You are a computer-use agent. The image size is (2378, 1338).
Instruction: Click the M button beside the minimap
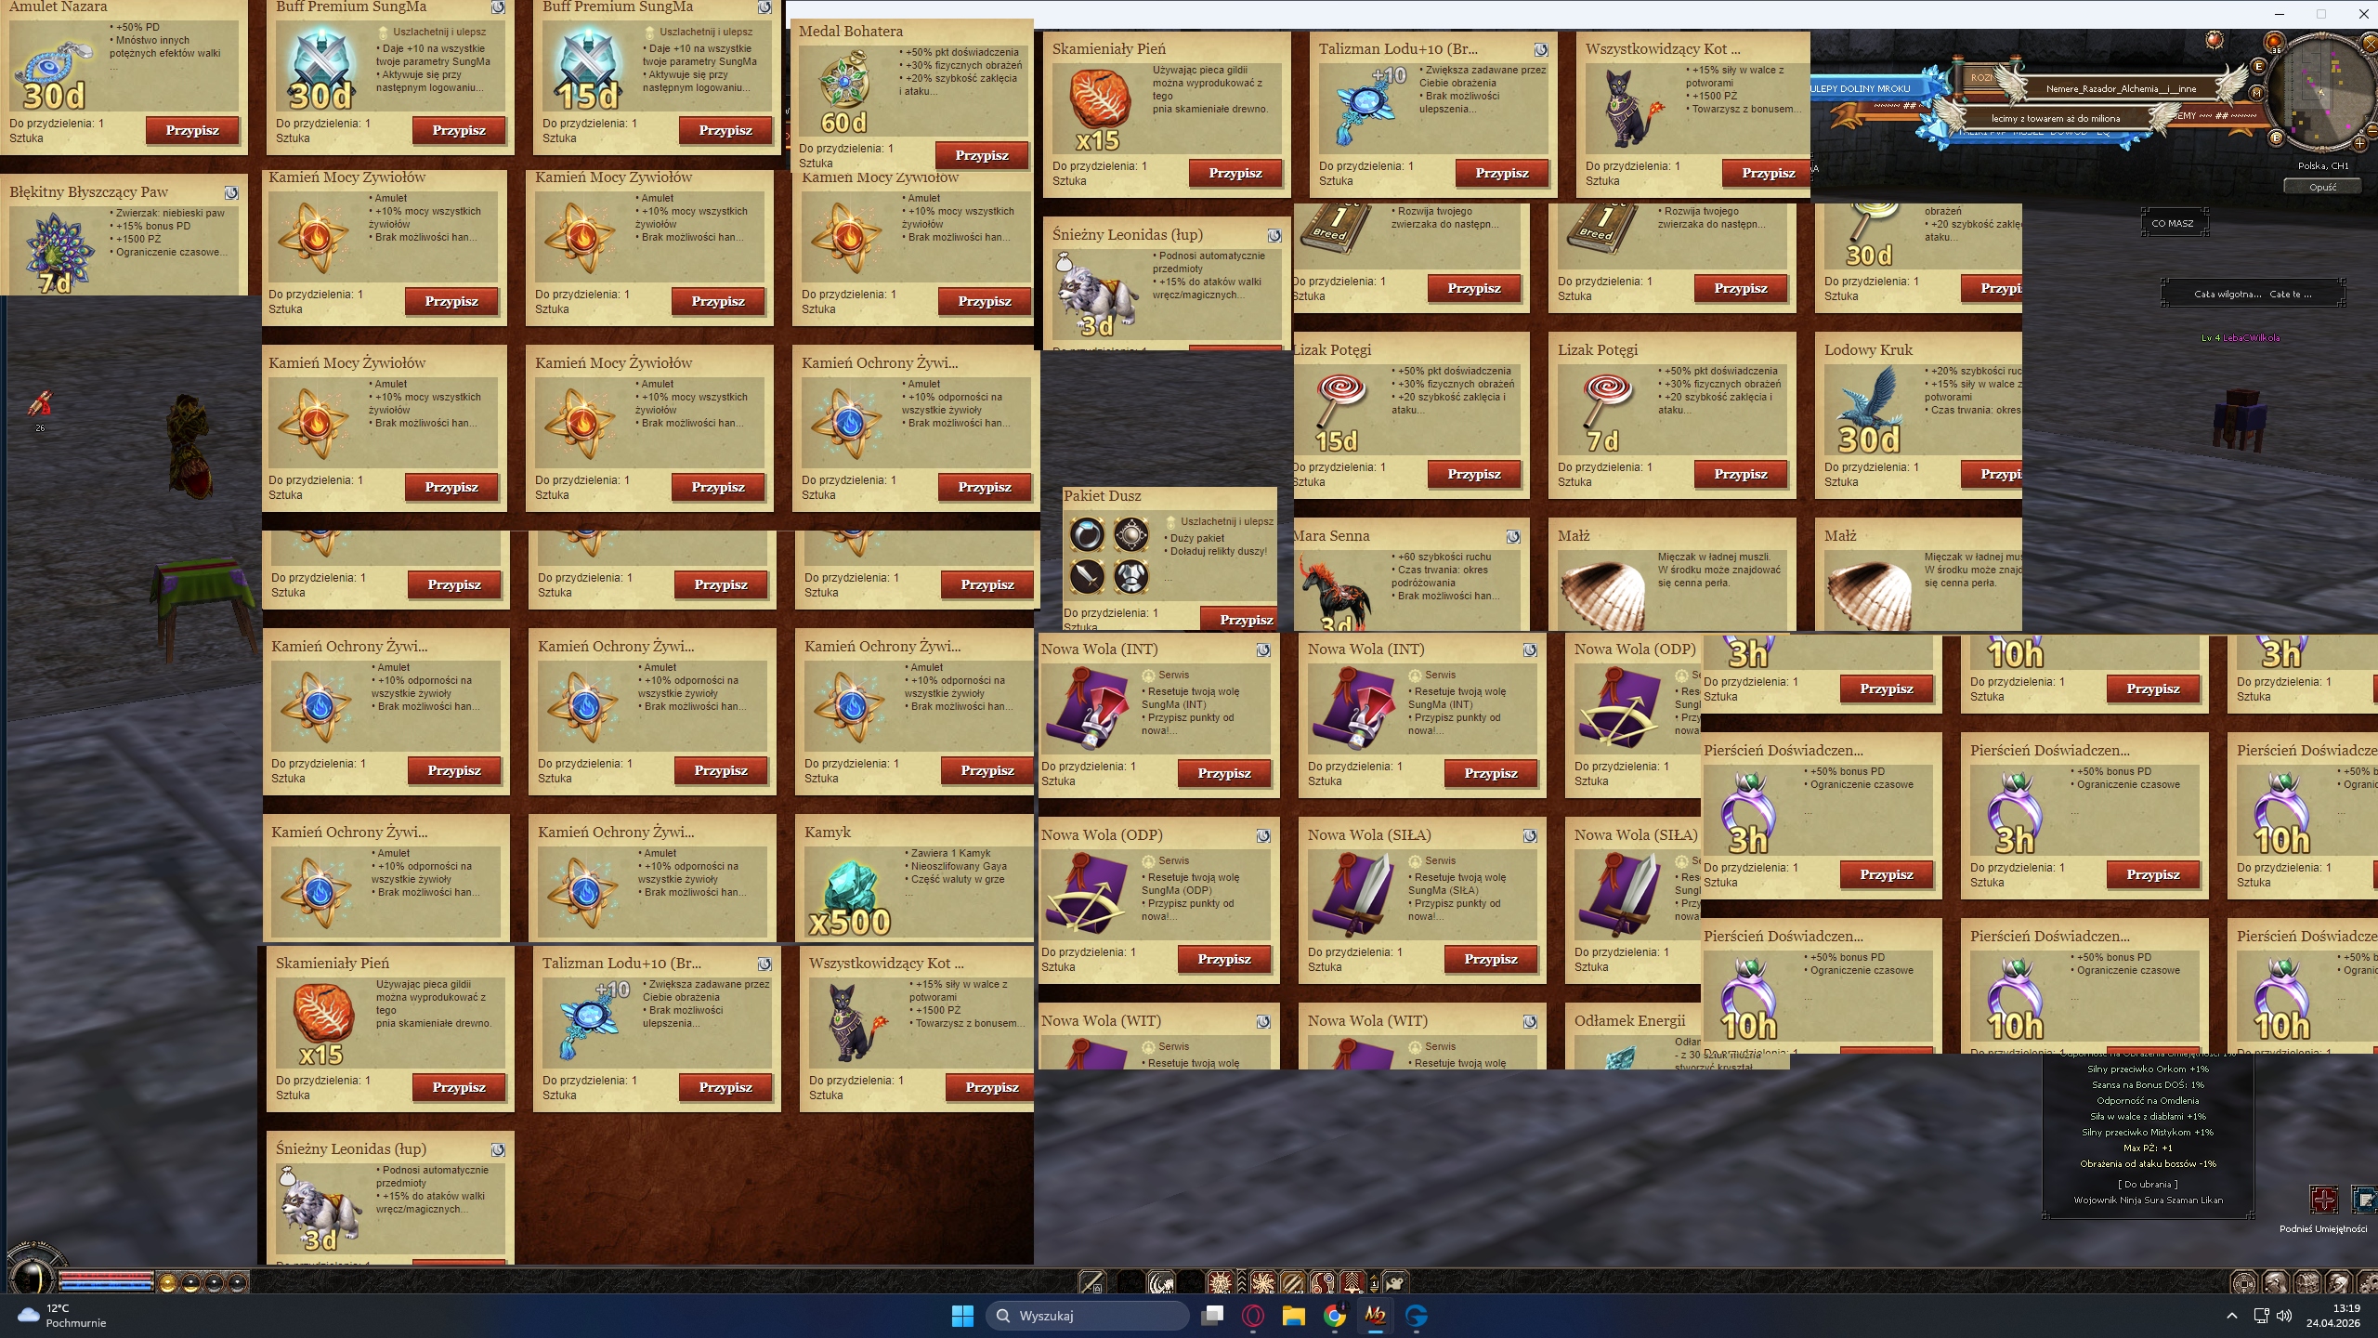(2255, 93)
